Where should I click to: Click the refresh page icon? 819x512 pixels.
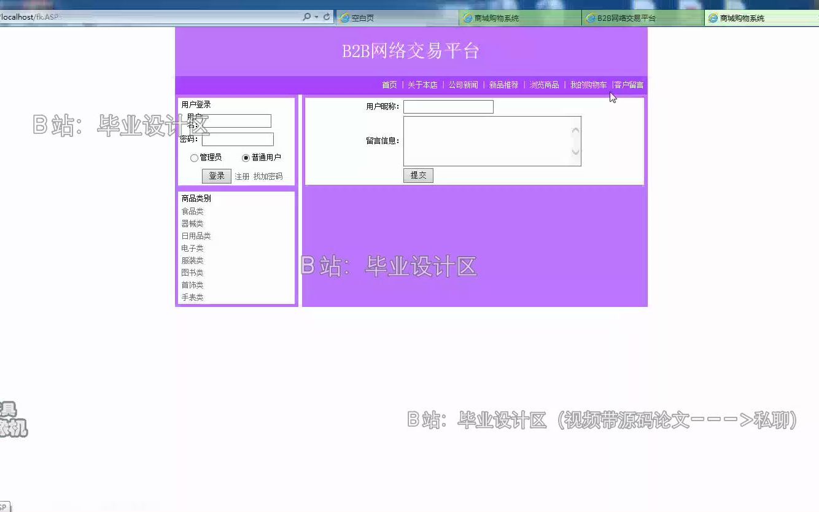point(327,17)
